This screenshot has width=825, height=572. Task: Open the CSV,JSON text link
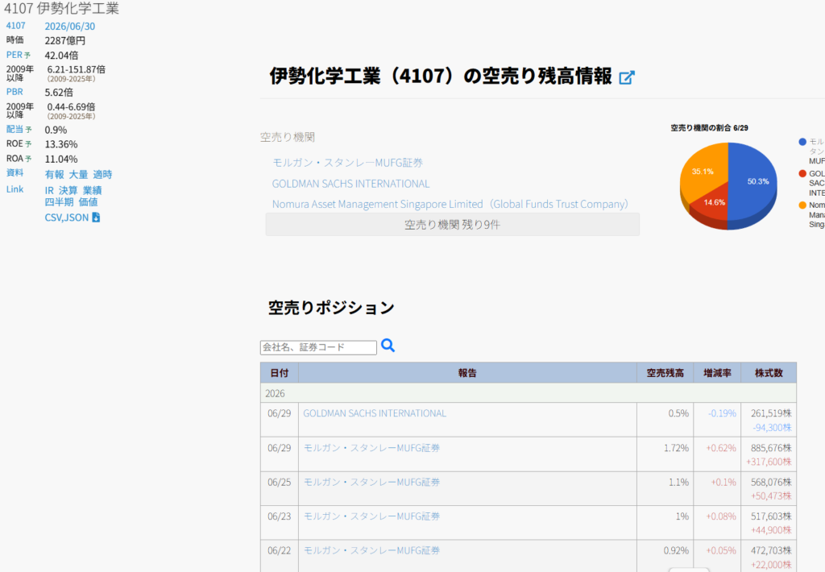point(67,218)
